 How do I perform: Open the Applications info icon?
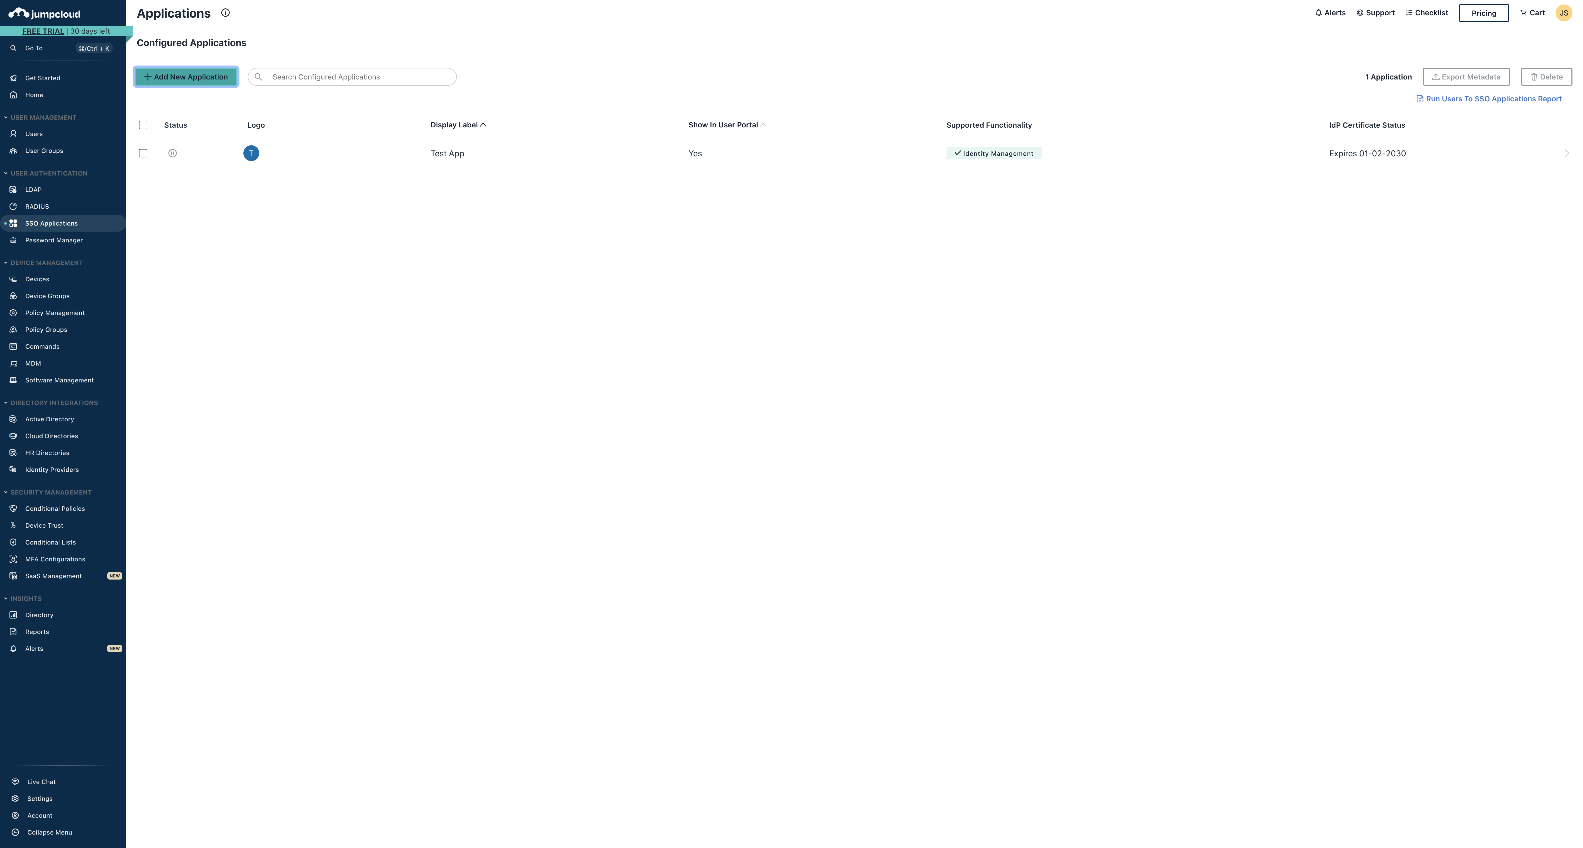pyautogui.click(x=226, y=13)
